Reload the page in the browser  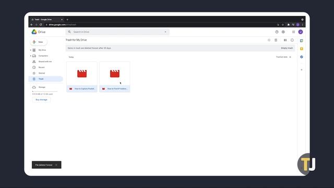[x=41, y=25]
